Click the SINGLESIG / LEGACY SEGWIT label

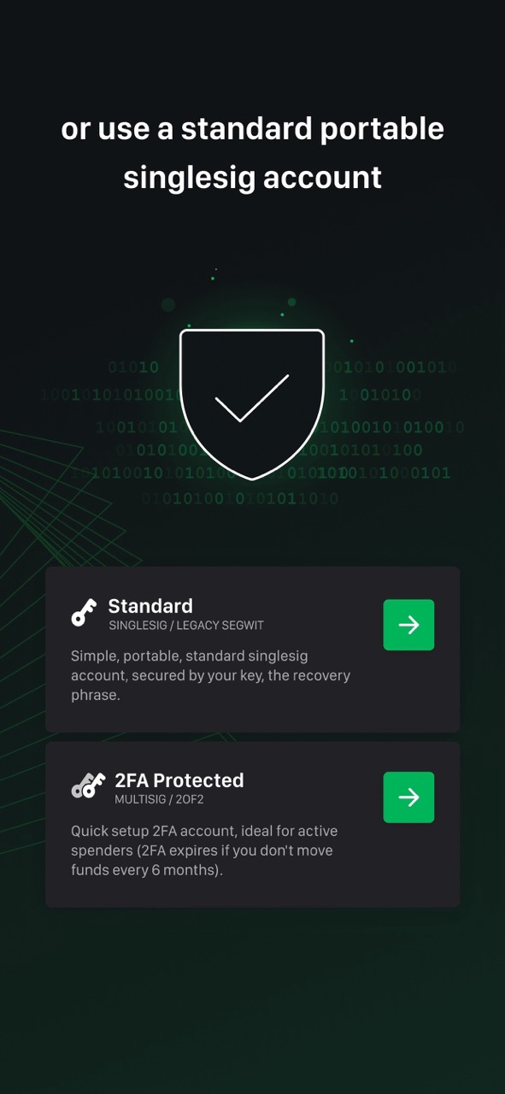(x=186, y=626)
